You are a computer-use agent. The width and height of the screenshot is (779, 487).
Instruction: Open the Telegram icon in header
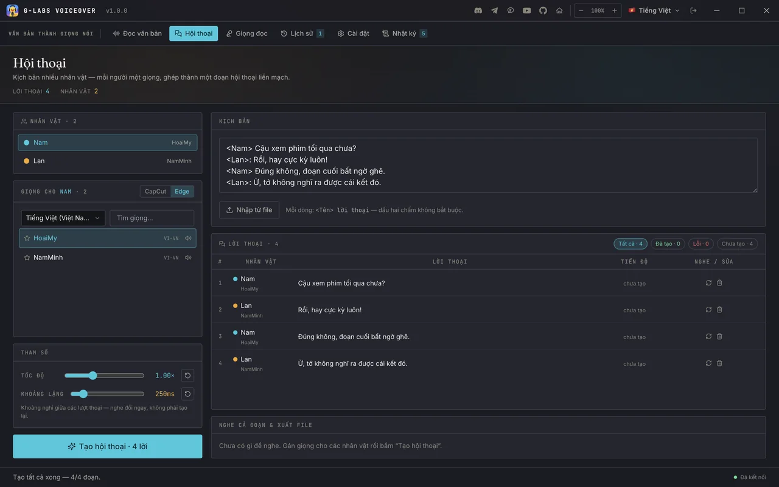(x=494, y=10)
